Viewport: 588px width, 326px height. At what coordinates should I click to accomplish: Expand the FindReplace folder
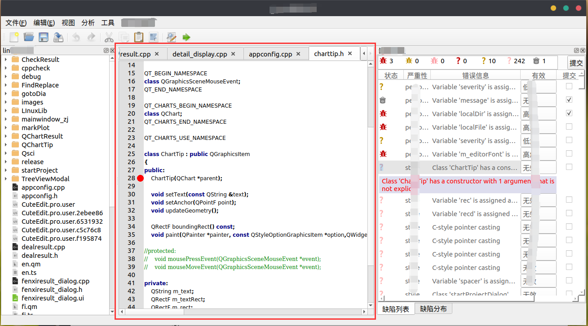5,85
